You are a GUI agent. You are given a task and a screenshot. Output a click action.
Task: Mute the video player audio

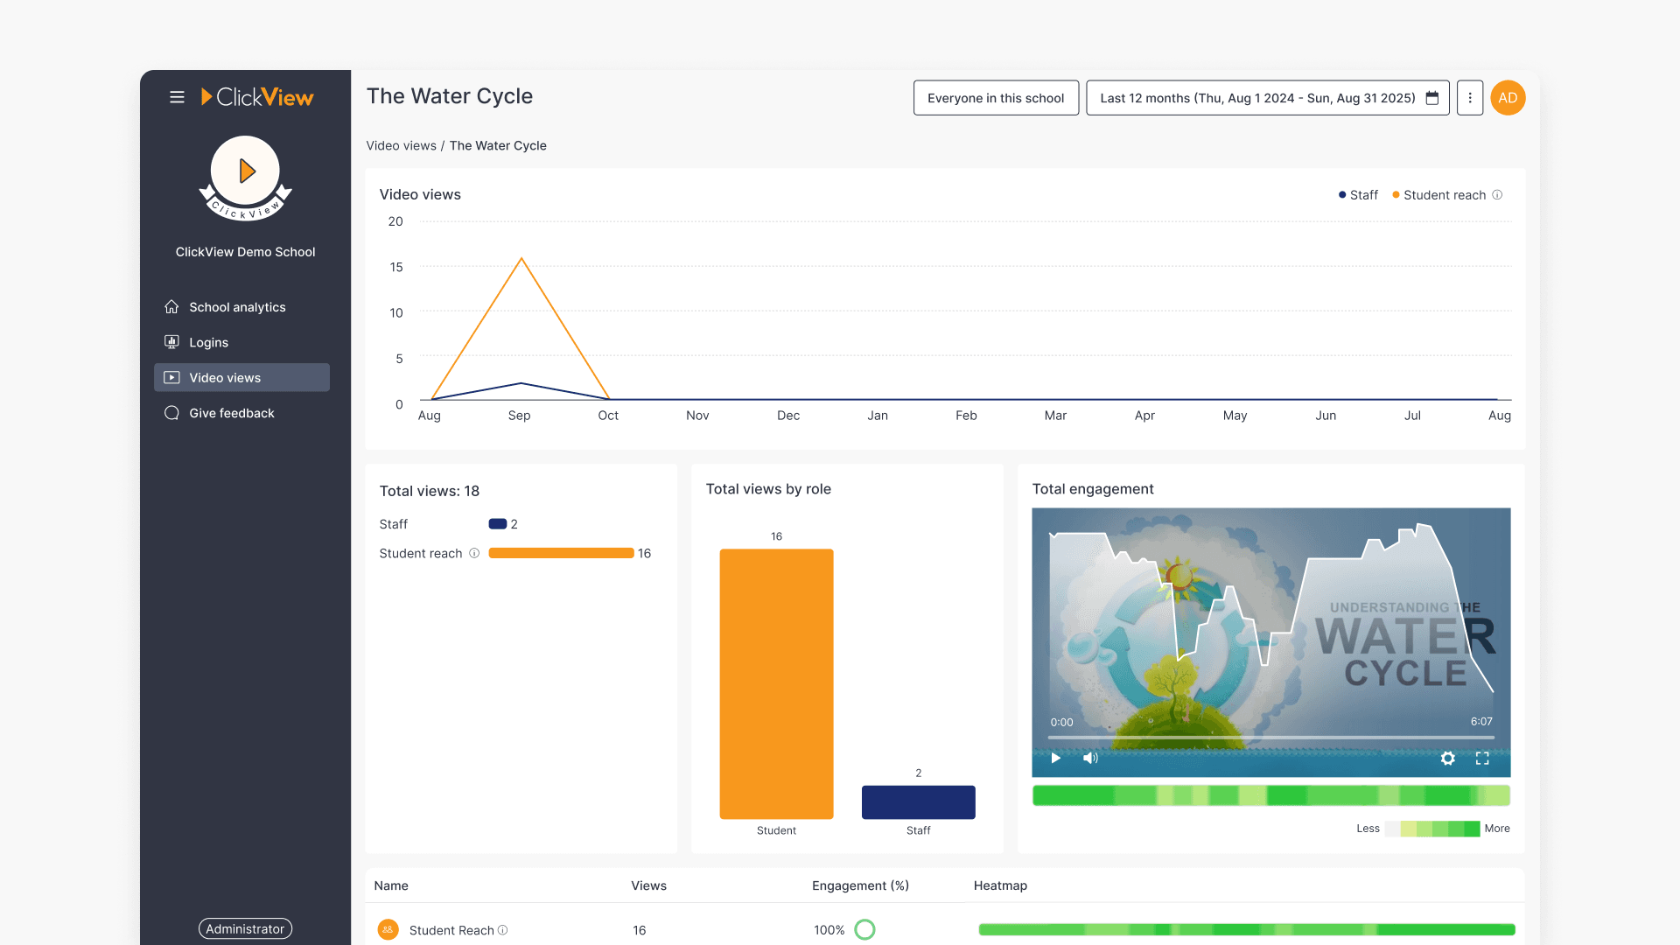tap(1090, 758)
